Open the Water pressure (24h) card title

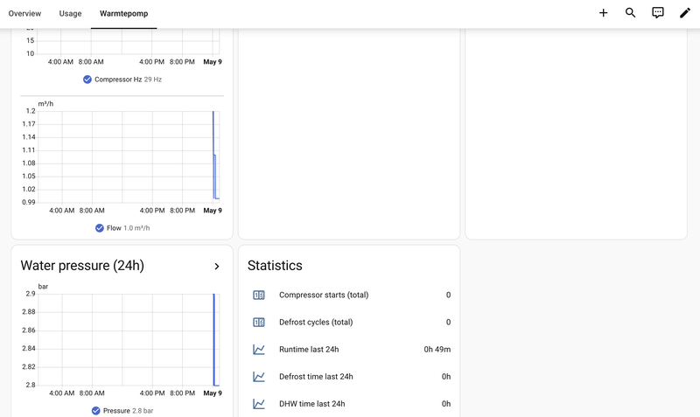82,266
